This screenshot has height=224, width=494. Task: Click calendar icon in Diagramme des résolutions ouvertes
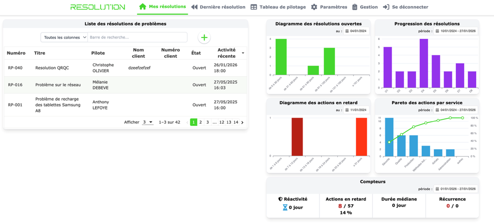pos(347,31)
